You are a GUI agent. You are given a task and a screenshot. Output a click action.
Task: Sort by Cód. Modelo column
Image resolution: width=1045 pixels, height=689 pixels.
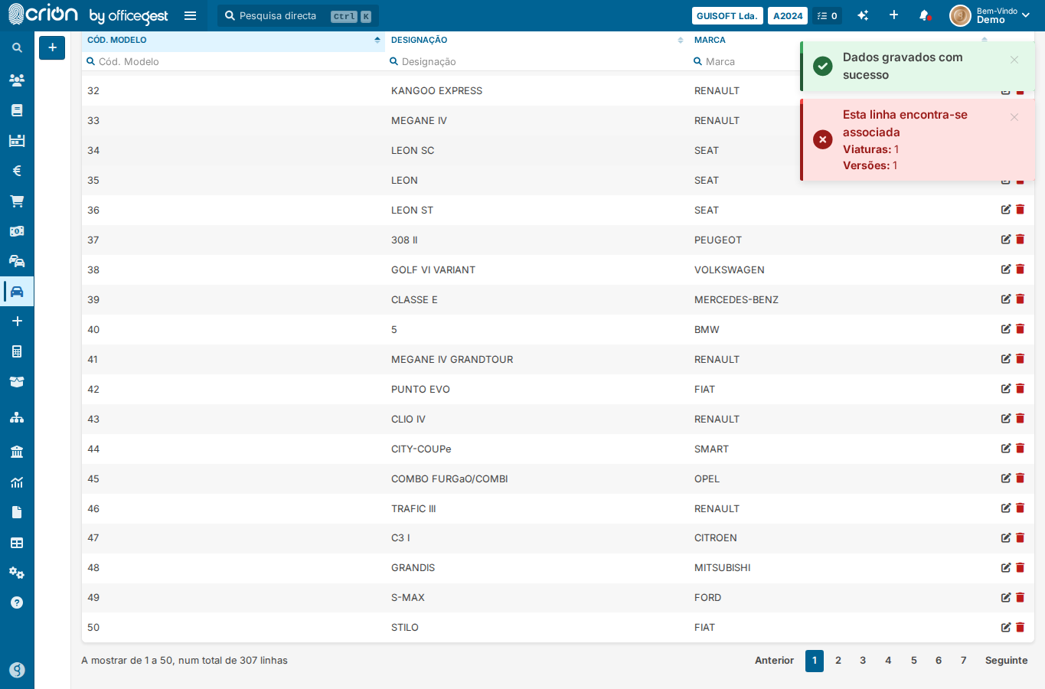tap(233, 40)
